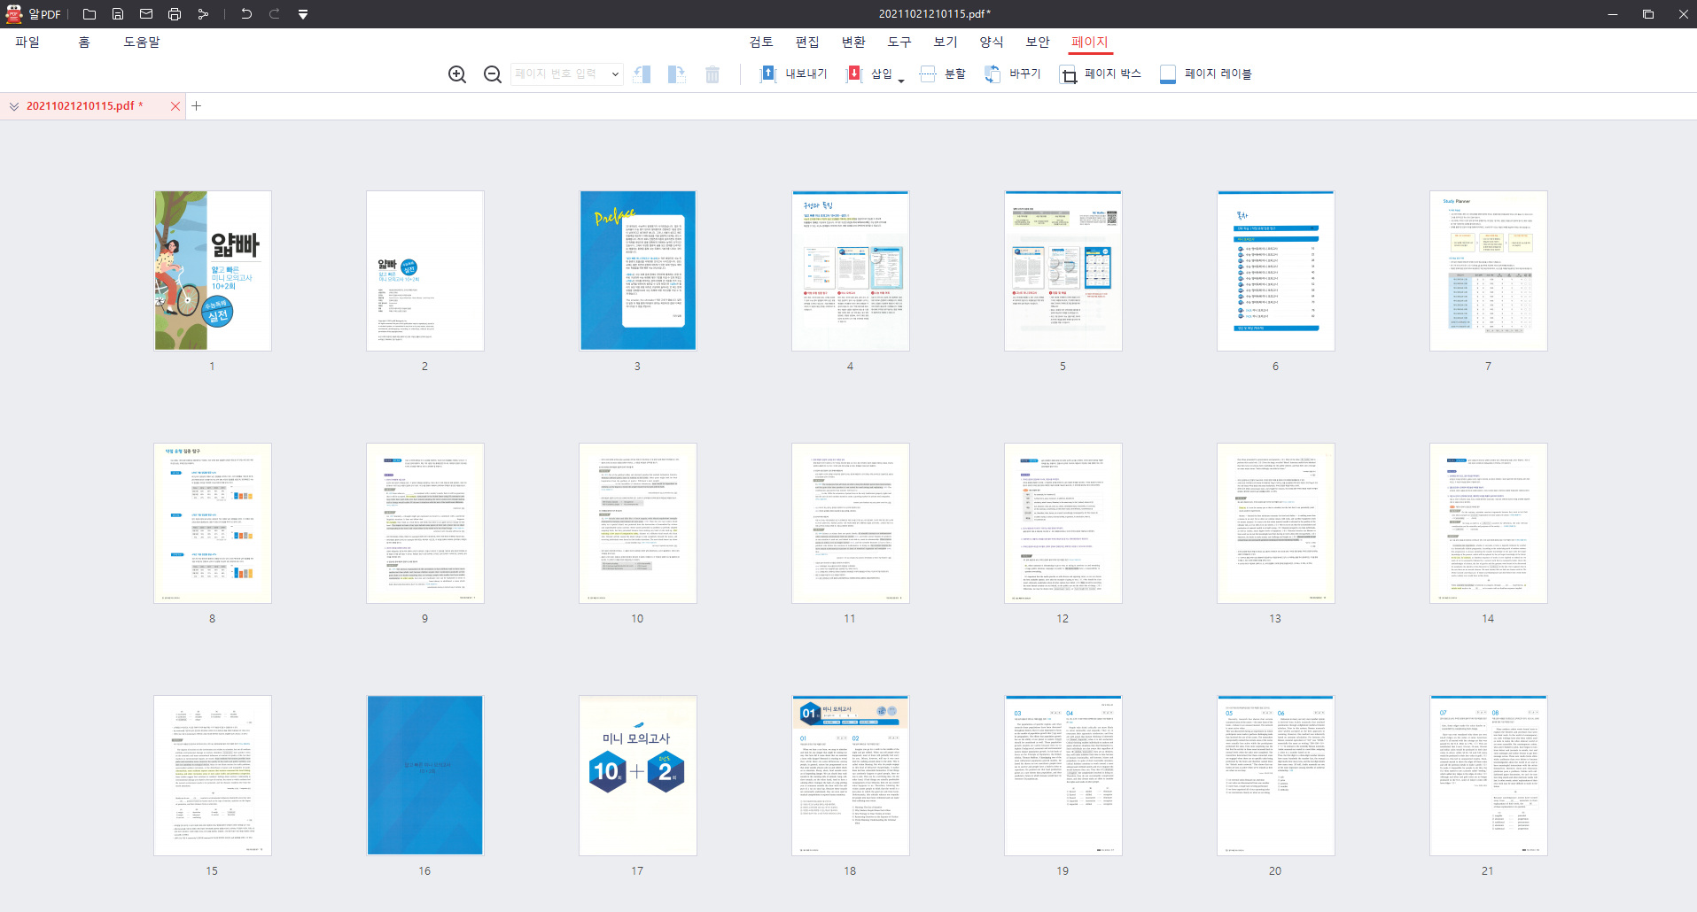This screenshot has width=1697, height=912.
Task: Expand the 삽입 dropdown arrow
Action: click(x=901, y=80)
